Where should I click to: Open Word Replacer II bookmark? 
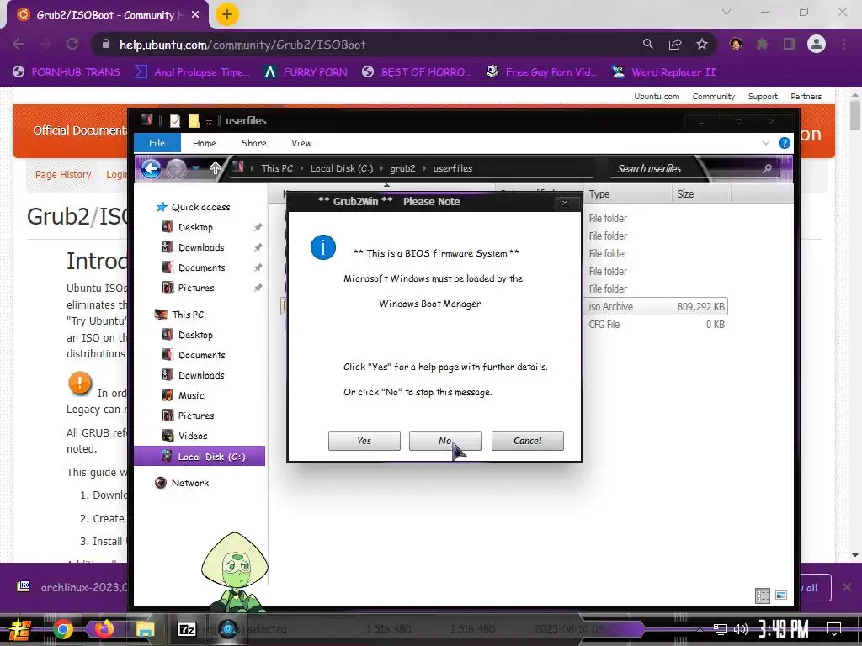(x=664, y=72)
